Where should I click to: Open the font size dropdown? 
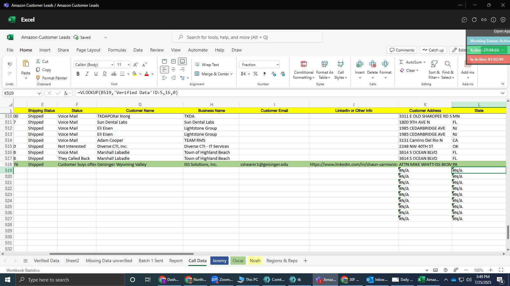coord(128,65)
